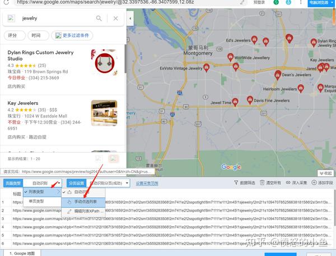Select 手动点选列表 submenu option
Viewport: 336px width, 256px height.
[83, 202]
